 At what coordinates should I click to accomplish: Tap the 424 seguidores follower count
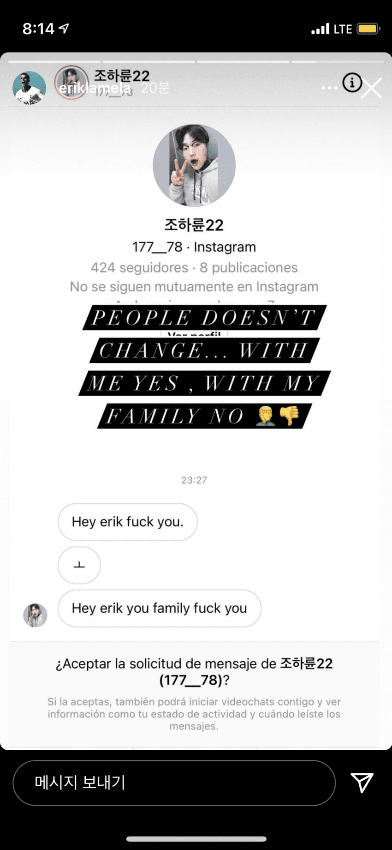(x=139, y=267)
